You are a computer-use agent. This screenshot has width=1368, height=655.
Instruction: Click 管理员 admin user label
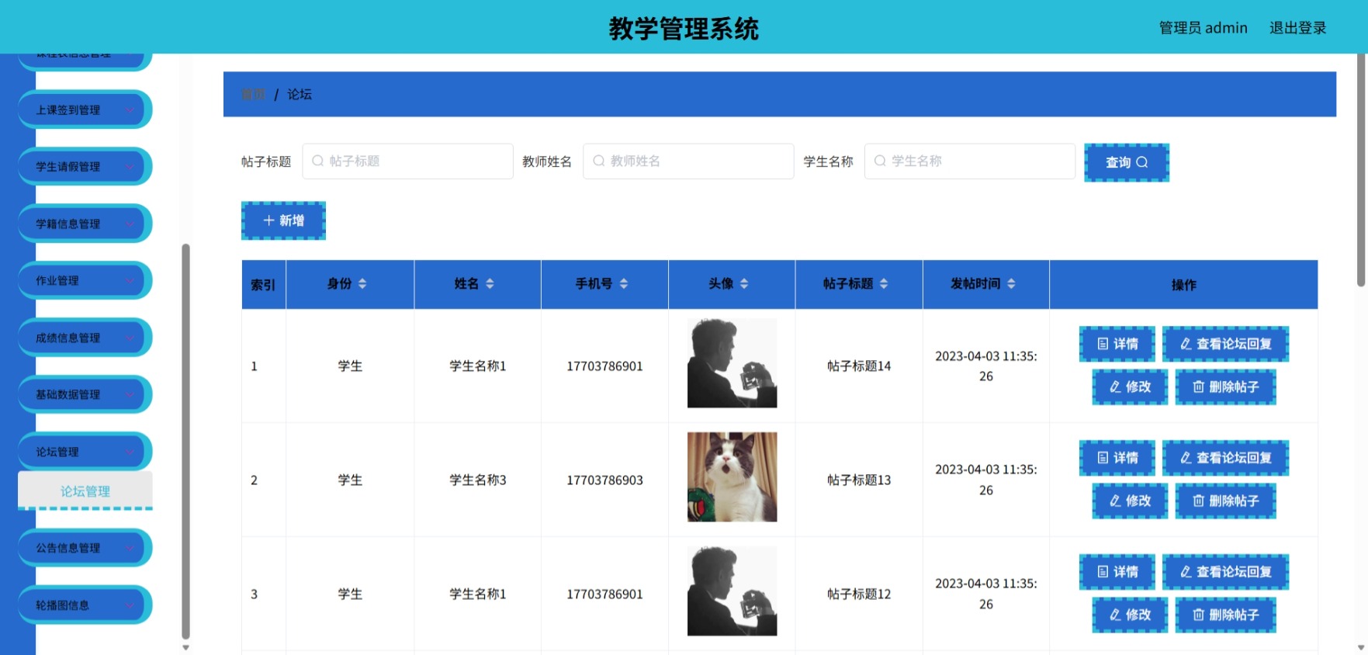point(1203,28)
